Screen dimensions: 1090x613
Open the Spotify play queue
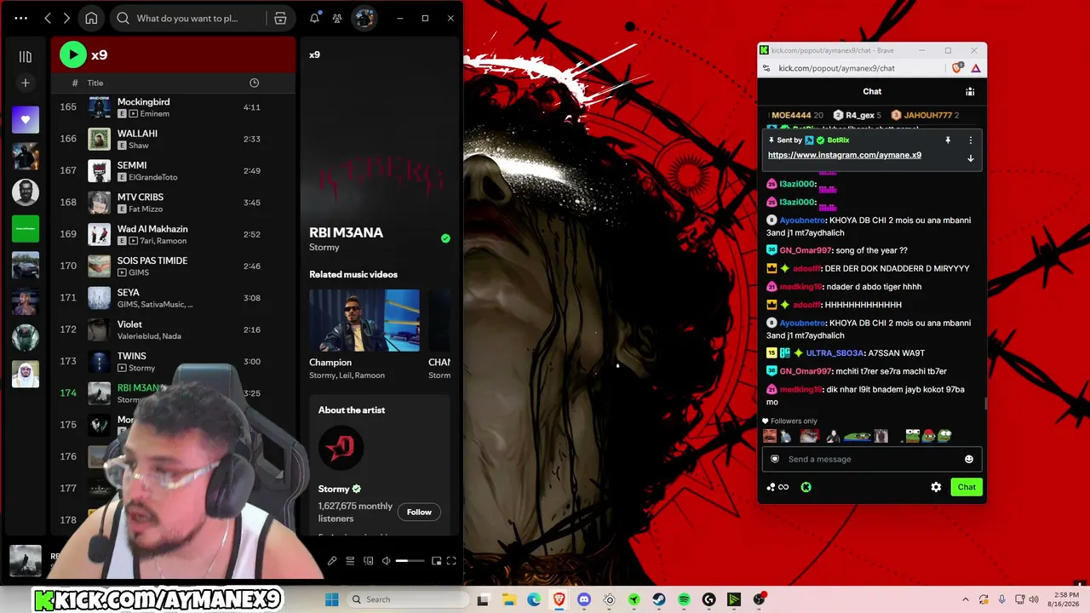coord(350,561)
